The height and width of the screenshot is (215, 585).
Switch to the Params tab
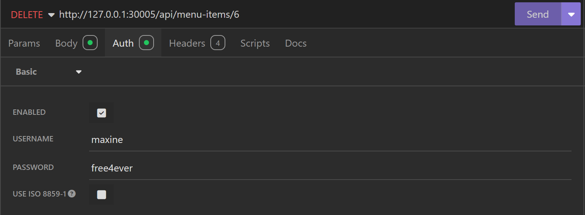tap(24, 43)
